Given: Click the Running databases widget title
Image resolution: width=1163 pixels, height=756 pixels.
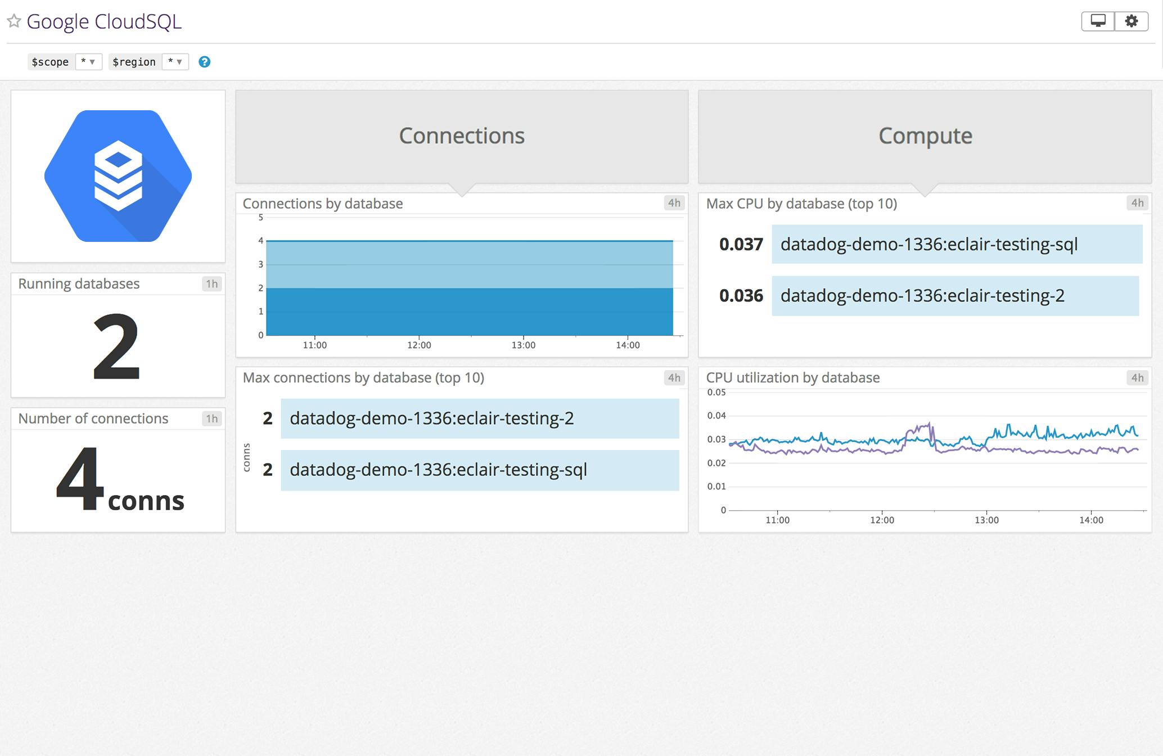Looking at the screenshot, I should [x=79, y=283].
